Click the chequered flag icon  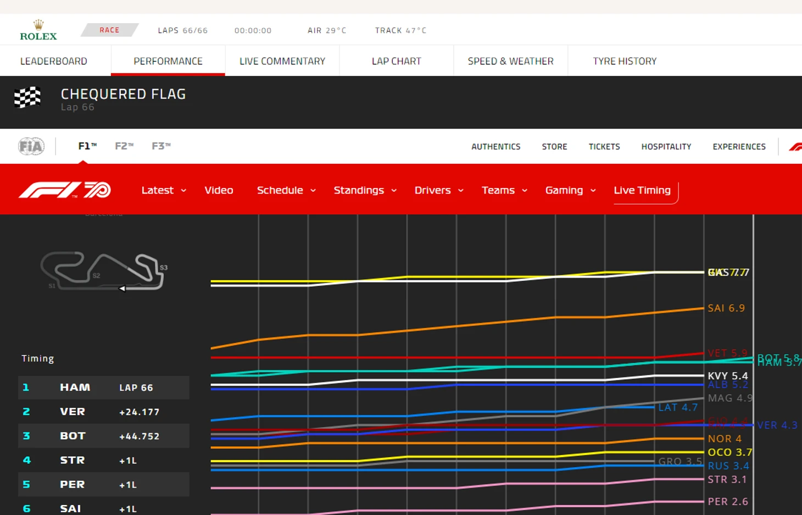tap(27, 97)
